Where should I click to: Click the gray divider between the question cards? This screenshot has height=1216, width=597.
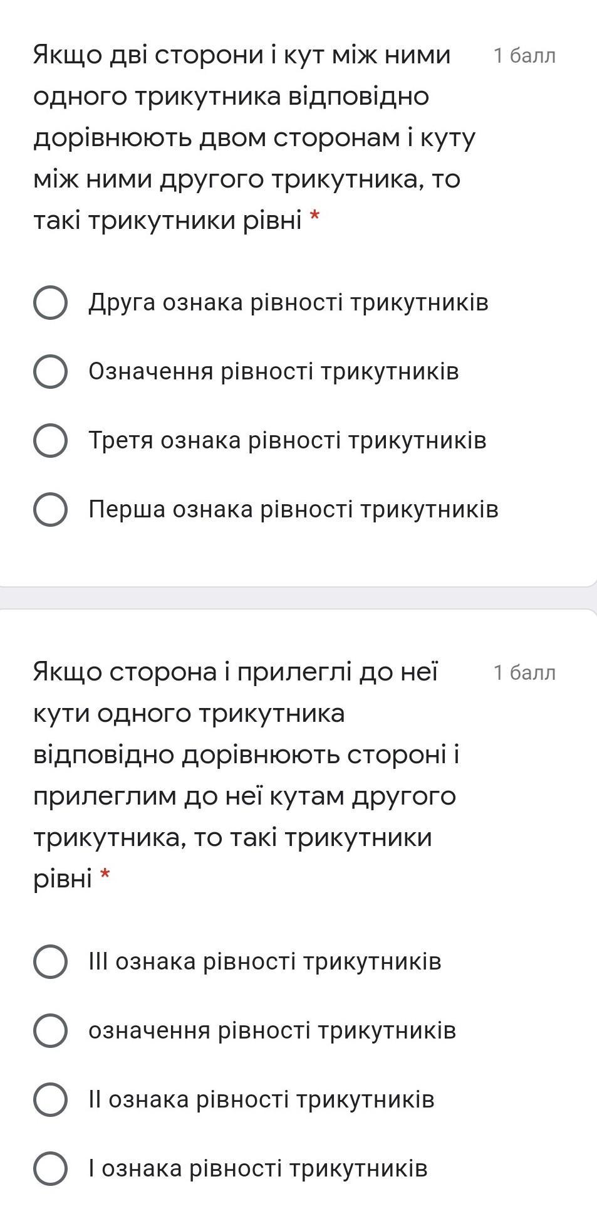[298, 598]
